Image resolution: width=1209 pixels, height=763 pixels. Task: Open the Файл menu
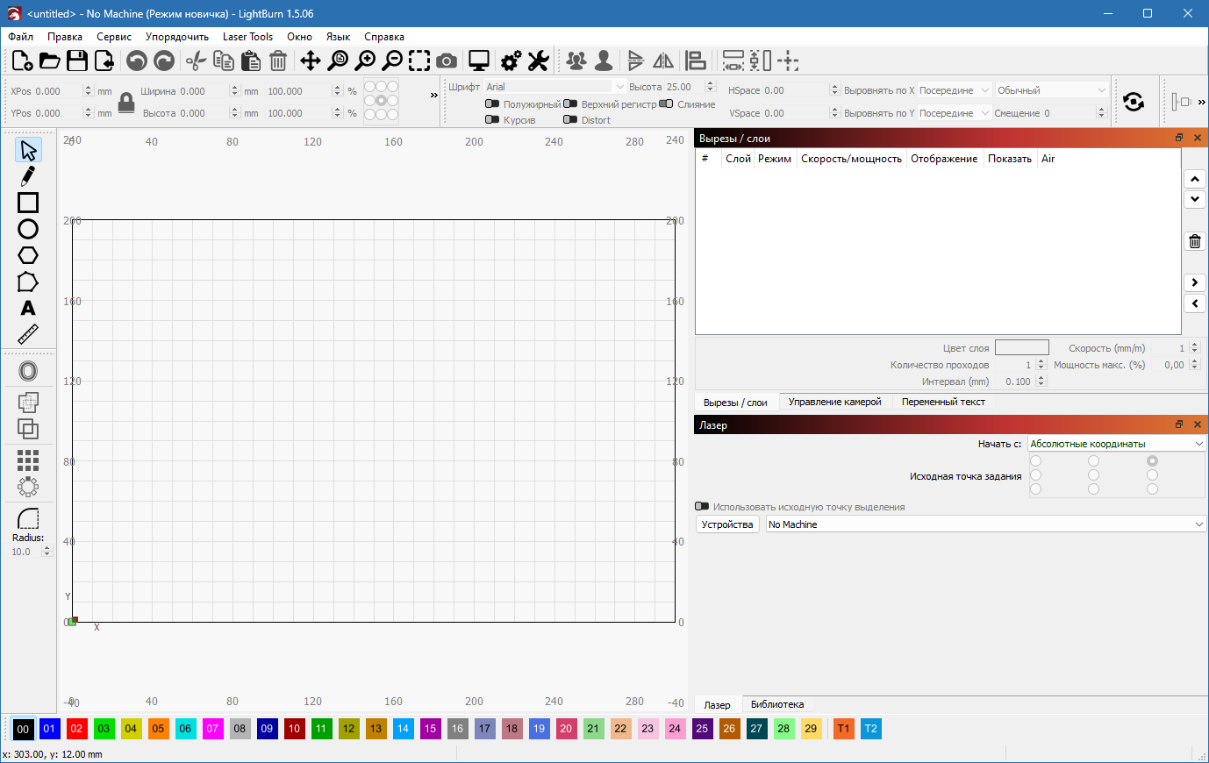coord(21,37)
